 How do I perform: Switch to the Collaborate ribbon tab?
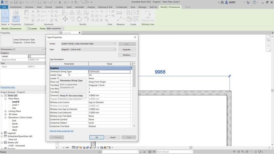[x=122, y=7]
